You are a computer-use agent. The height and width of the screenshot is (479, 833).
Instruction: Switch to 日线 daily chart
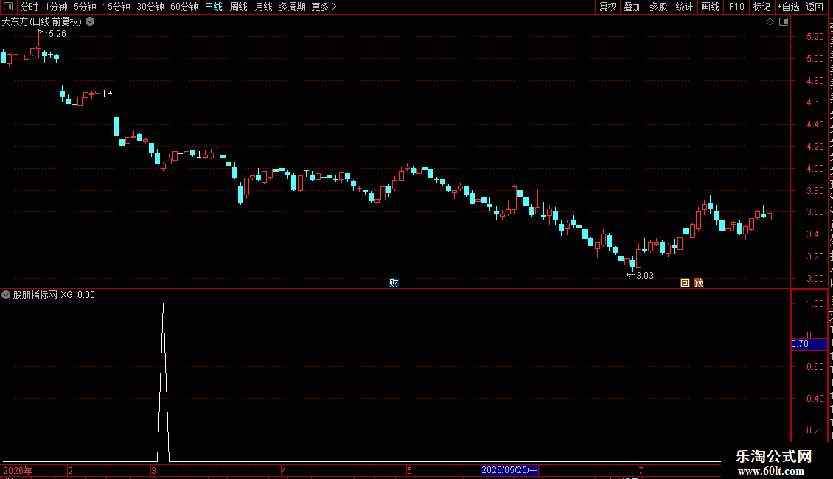click(214, 7)
